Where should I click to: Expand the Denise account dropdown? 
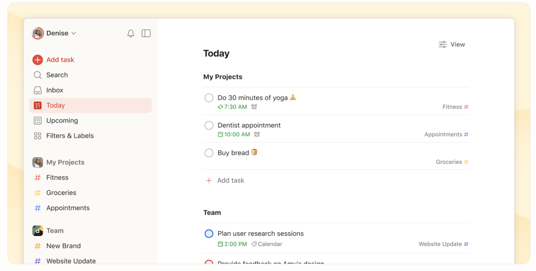point(54,33)
